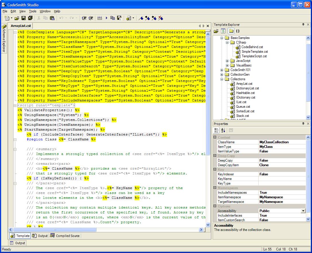
Task: Open the Accessibility value dropdown
Action: click(303, 211)
